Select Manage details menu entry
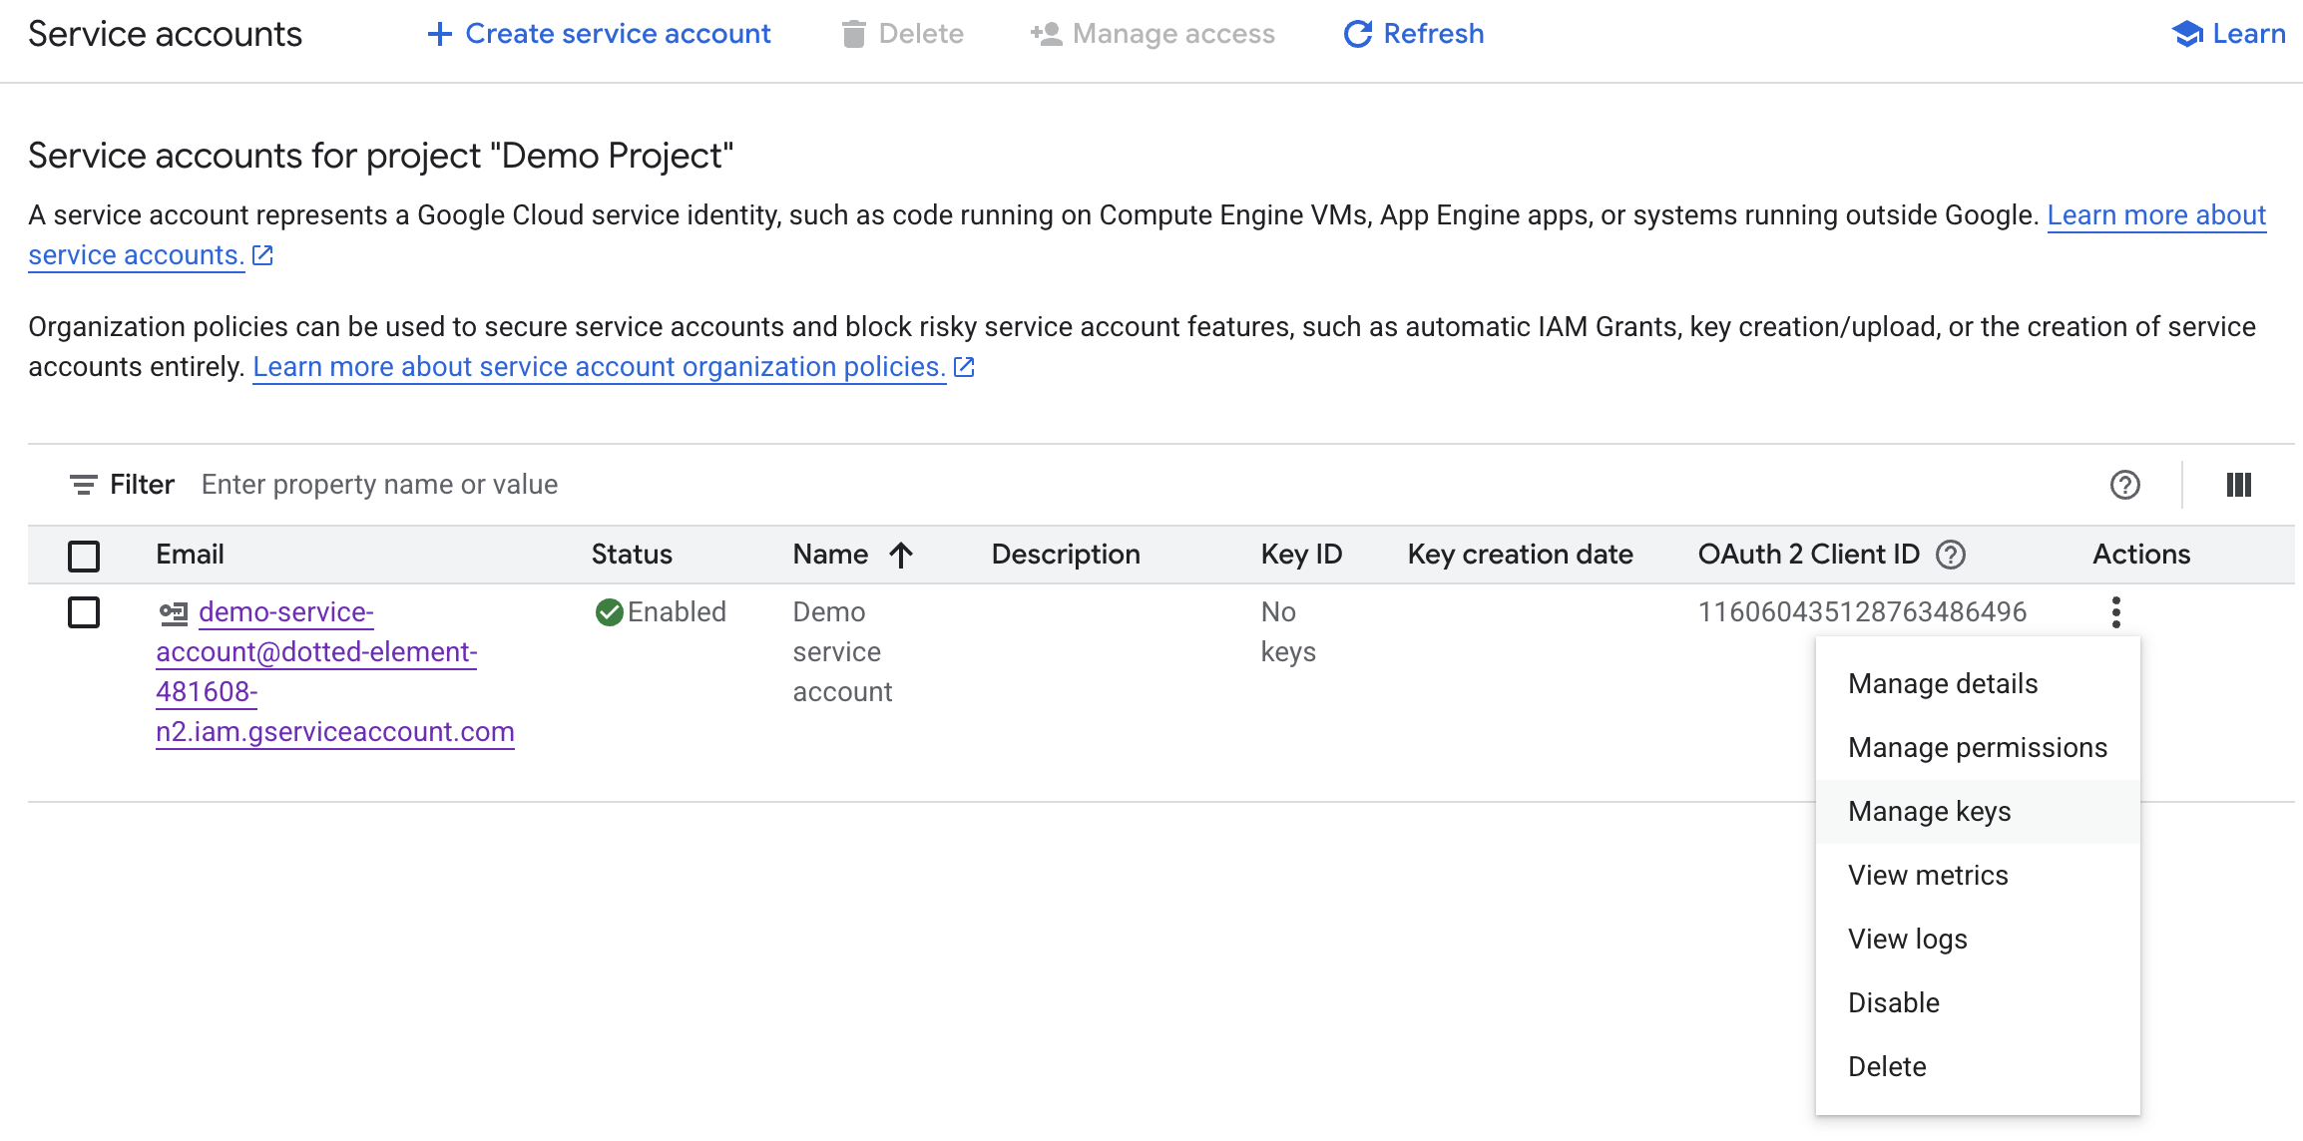Image resolution: width=2303 pixels, height=1141 pixels. click(1942, 684)
